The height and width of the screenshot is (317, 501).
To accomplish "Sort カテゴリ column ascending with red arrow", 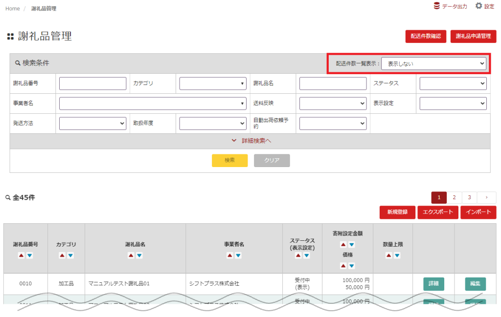I will pos(62,255).
